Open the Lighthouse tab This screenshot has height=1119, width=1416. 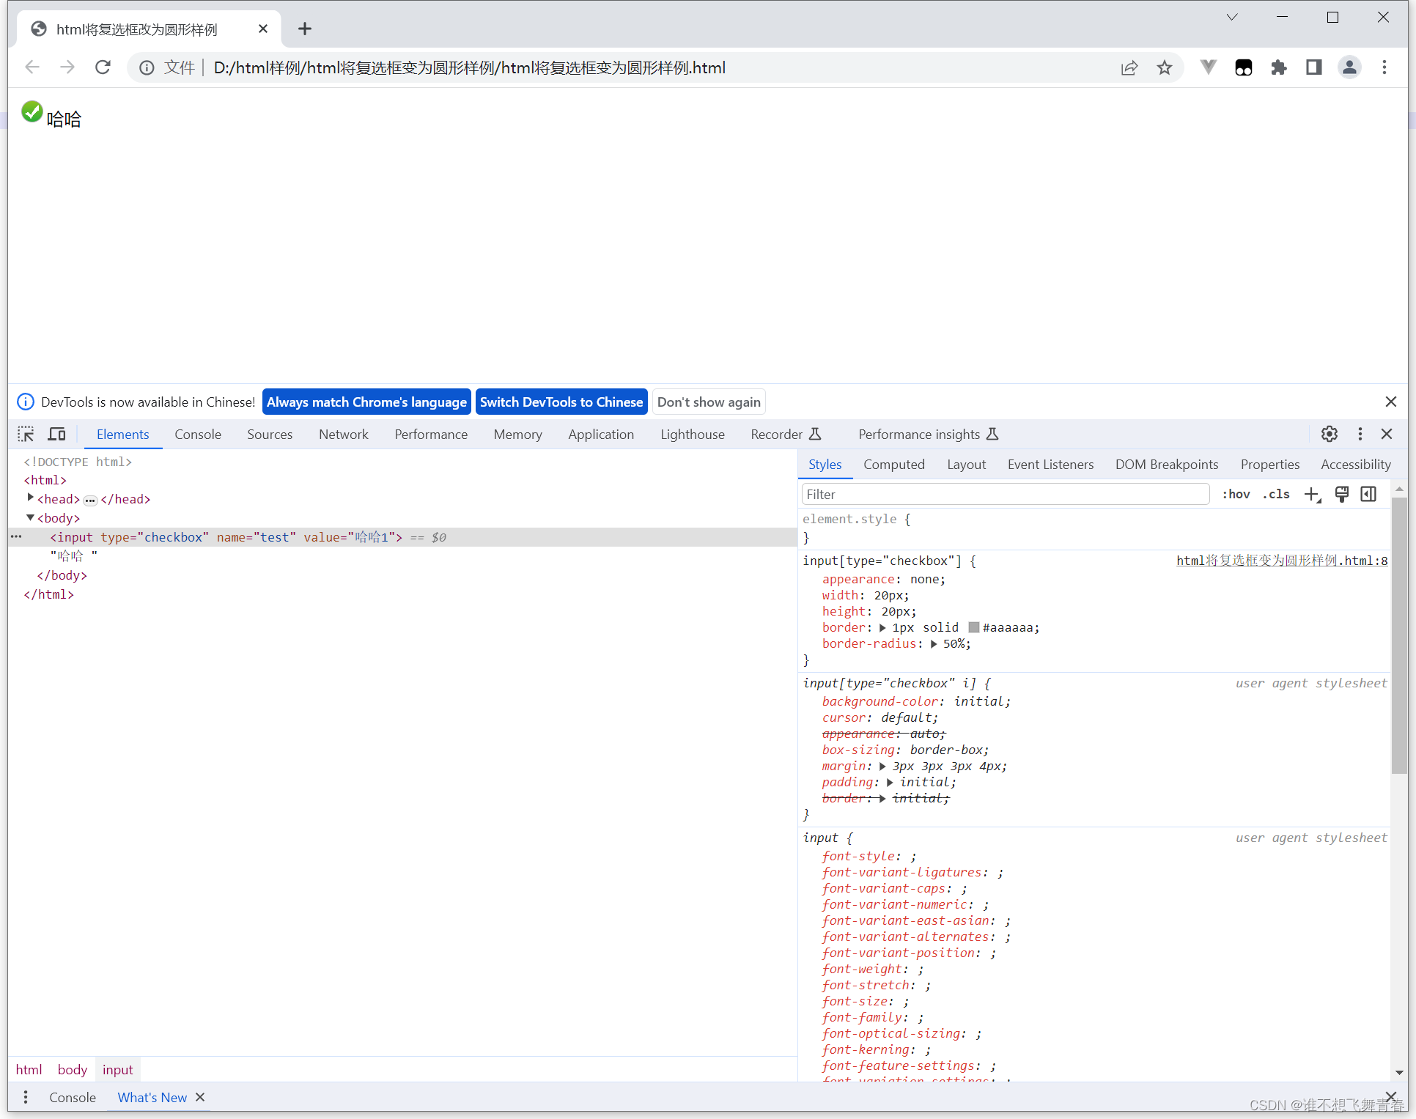[693, 434]
